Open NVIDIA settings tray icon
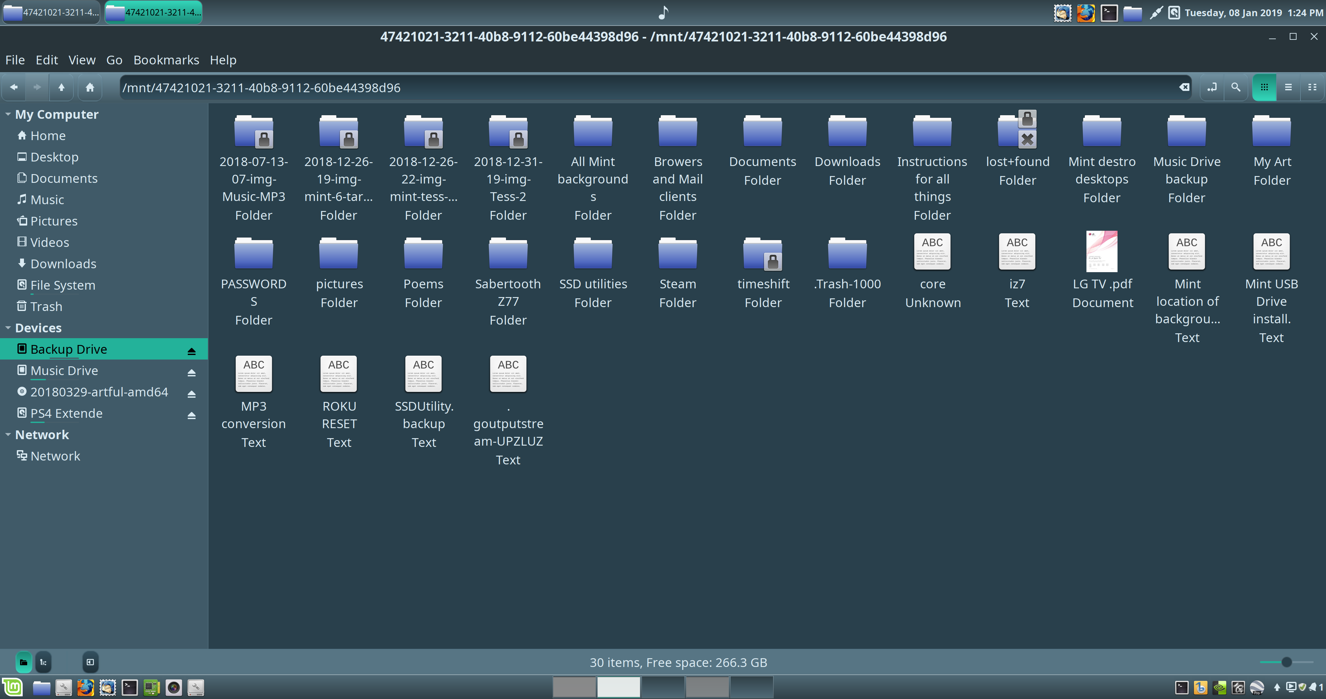This screenshot has height=699, width=1326. click(x=1219, y=687)
